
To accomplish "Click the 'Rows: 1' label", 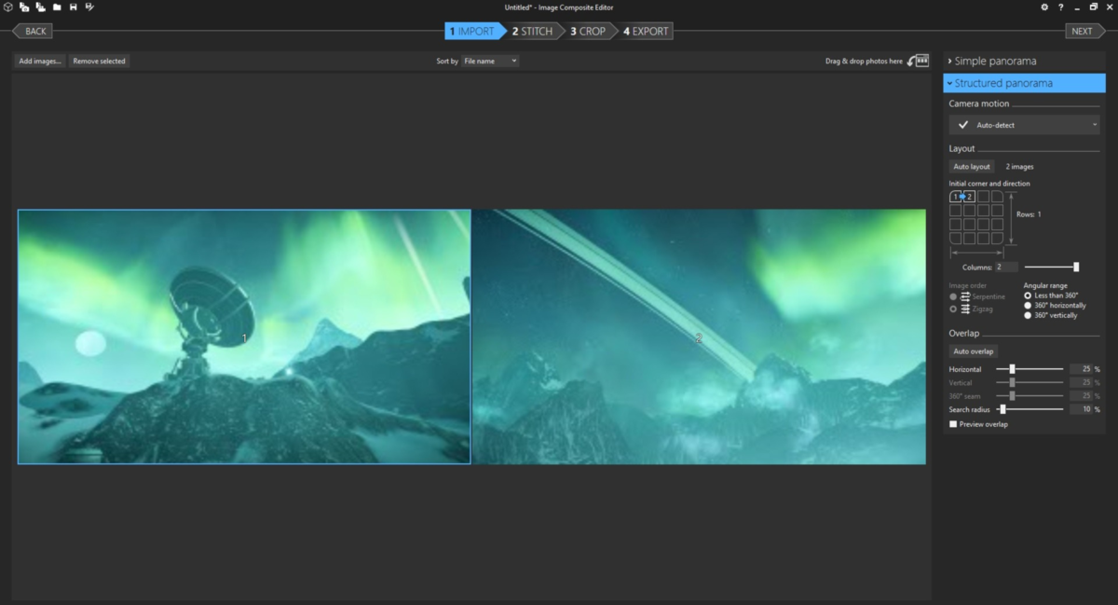I will coord(1028,214).
